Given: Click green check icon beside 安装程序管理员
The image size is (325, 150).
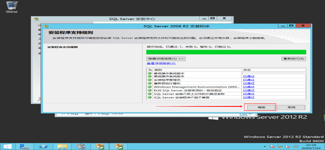Looking at the screenshot, I should pos(150,80).
